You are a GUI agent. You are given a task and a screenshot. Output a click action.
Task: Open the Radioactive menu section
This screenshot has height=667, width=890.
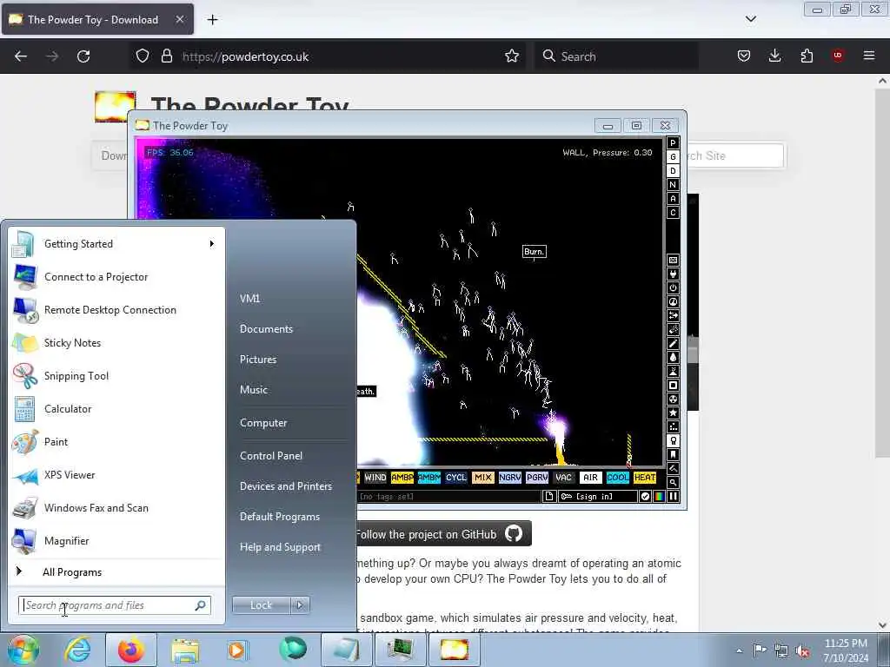coord(673,400)
